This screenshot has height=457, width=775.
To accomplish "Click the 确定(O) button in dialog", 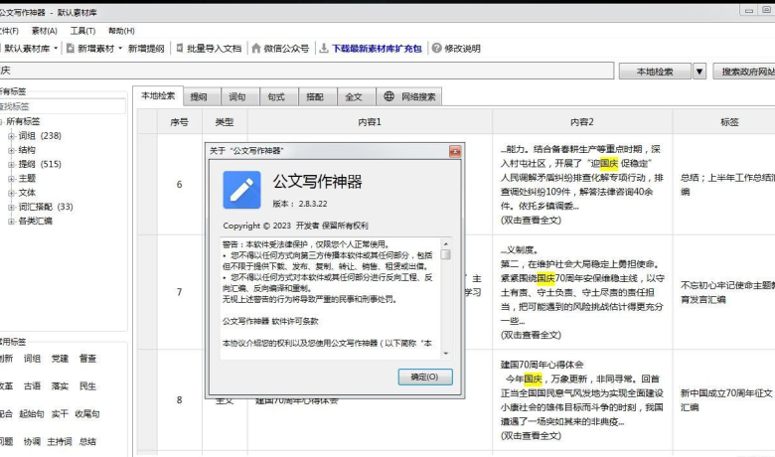I will [x=425, y=377].
